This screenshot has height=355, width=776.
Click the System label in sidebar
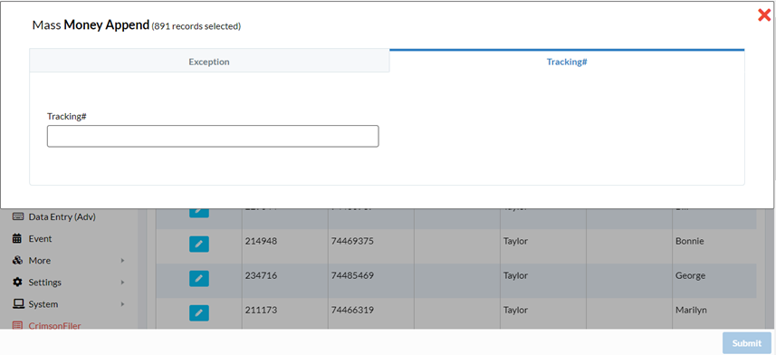click(x=43, y=304)
